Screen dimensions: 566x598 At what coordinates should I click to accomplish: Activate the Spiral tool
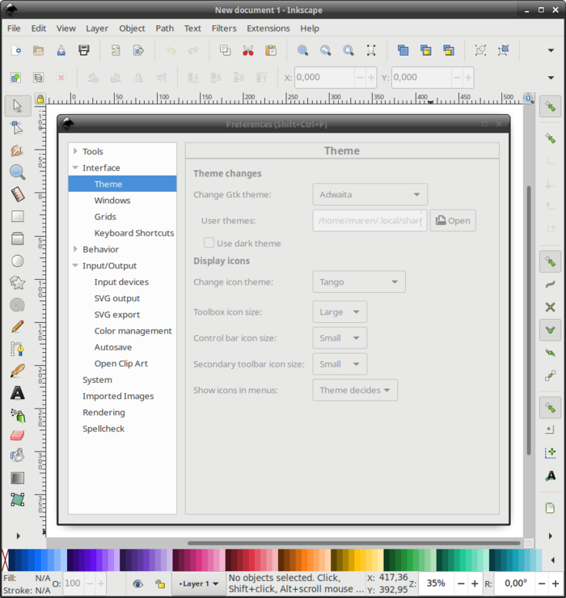coord(17,305)
